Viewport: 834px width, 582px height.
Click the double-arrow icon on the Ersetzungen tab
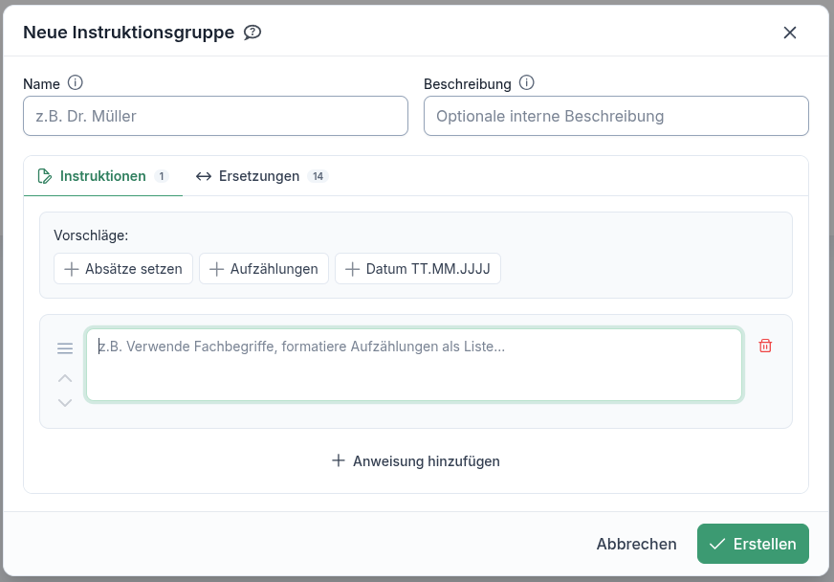[x=203, y=175]
